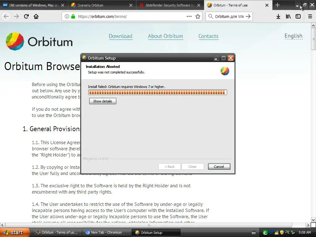The height and width of the screenshot is (237, 316).
Task: Reload the current page
Action: coord(26,16)
